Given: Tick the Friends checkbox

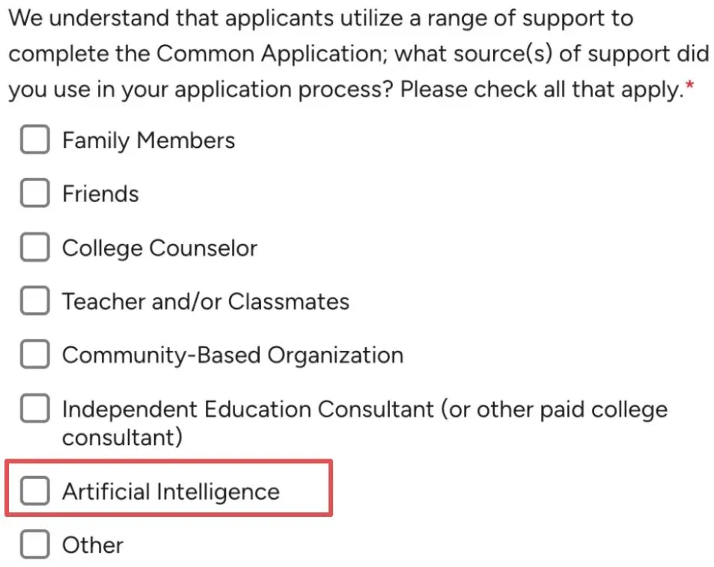Looking at the screenshot, I should click(x=35, y=193).
